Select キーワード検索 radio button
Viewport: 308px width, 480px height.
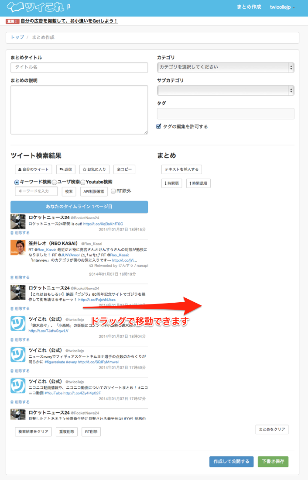(x=17, y=182)
